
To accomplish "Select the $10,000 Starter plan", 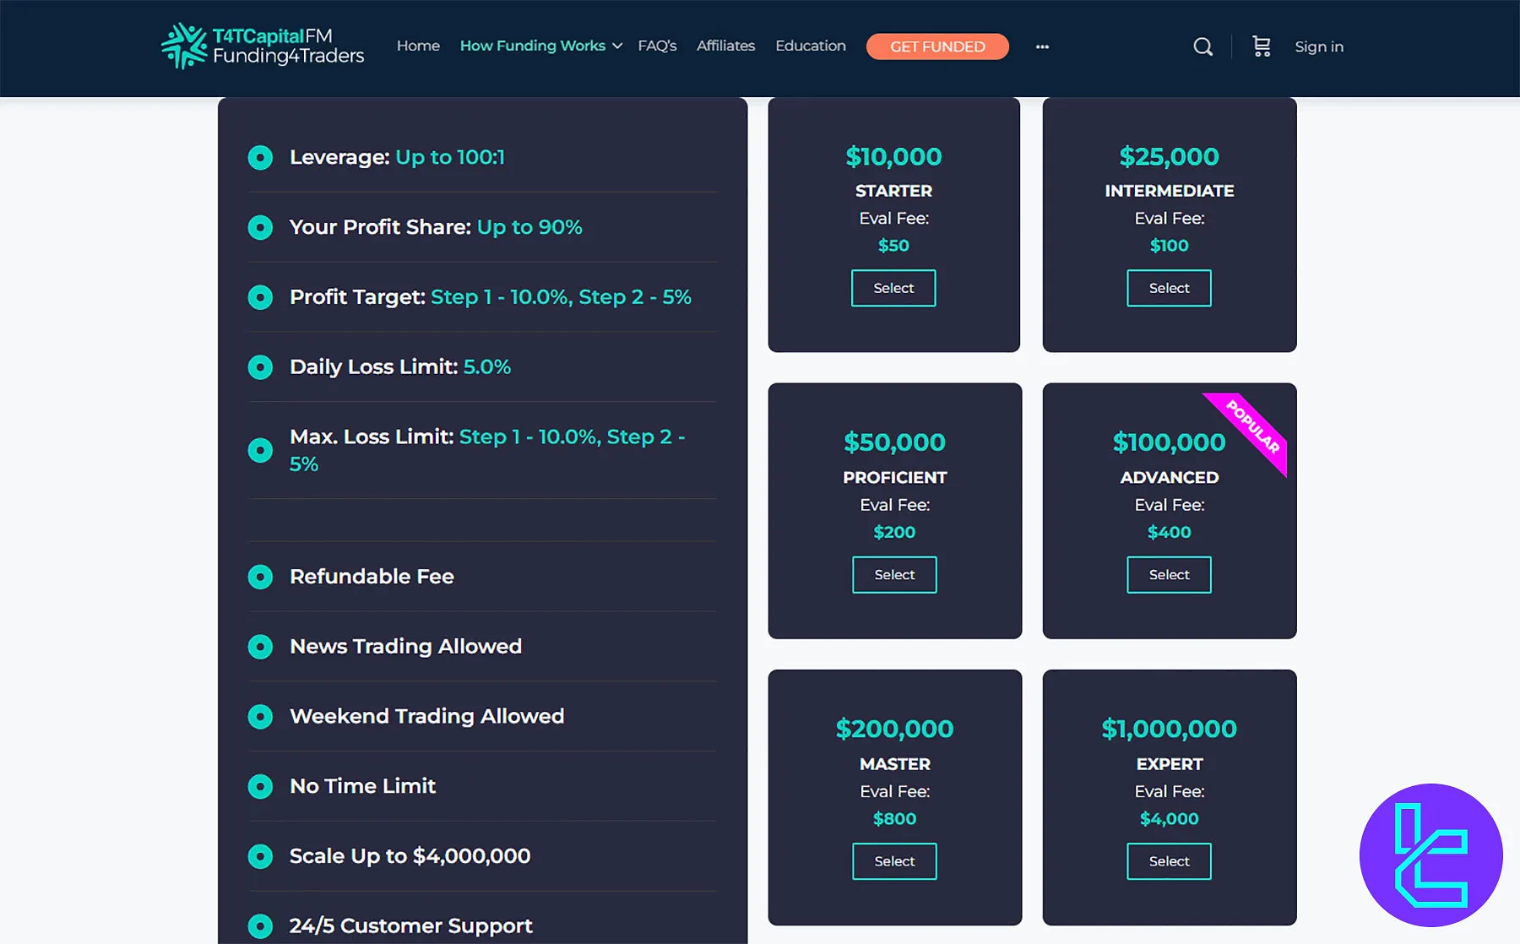I will pos(893,288).
